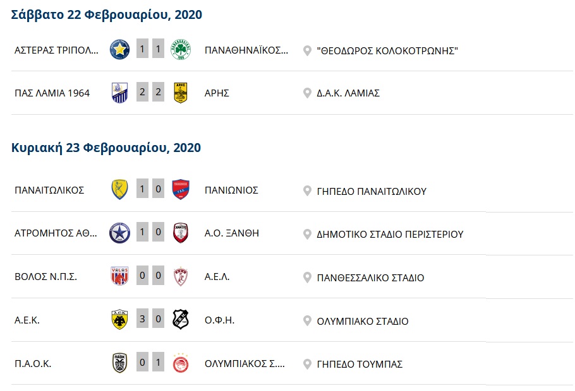575x391 pixels.
Task: Click the Κυριακή 23 Φεβρουαρίου, 2020 heading
Action: (x=106, y=148)
